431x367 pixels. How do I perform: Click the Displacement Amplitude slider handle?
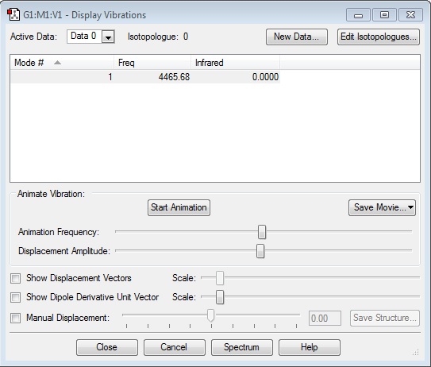tap(260, 251)
